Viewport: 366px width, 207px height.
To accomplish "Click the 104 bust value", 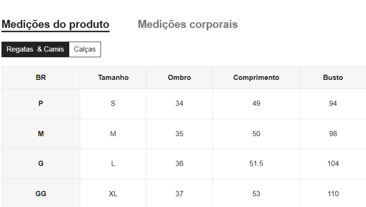I will pyautogui.click(x=333, y=164).
